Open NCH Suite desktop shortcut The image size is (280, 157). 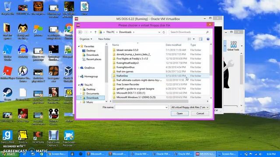click(38, 137)
